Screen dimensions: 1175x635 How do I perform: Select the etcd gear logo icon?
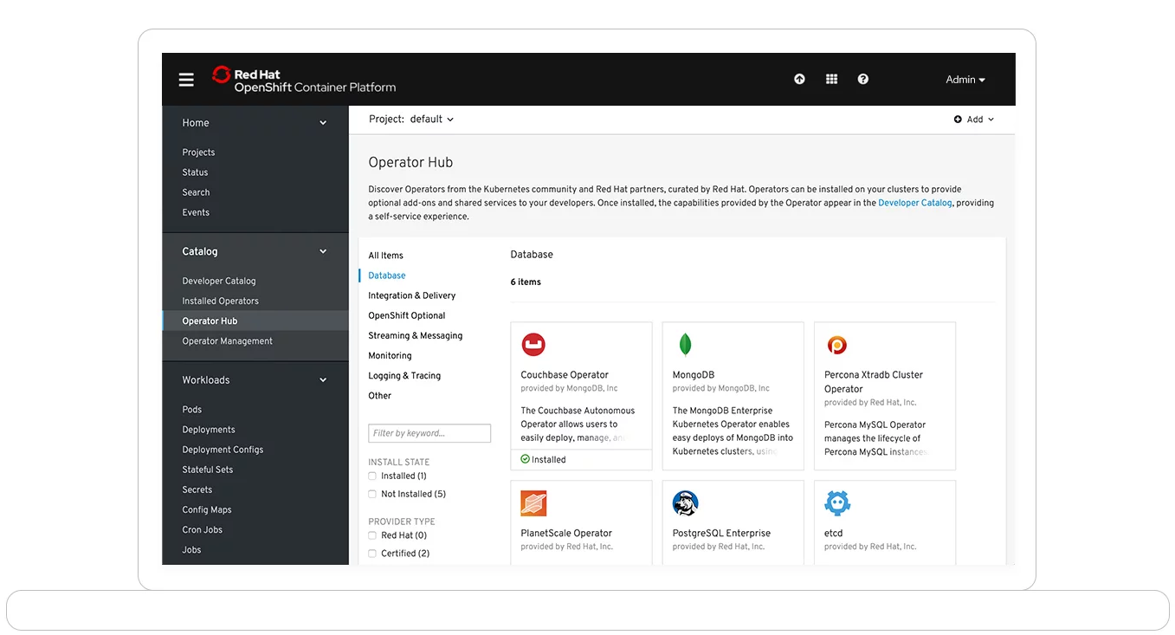click(837, 503)
